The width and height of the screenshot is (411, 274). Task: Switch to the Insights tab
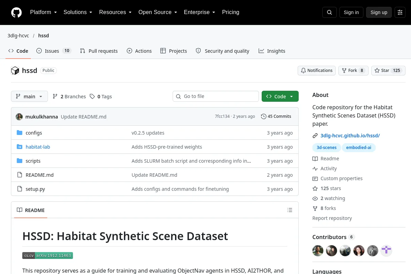click(272, 51)
